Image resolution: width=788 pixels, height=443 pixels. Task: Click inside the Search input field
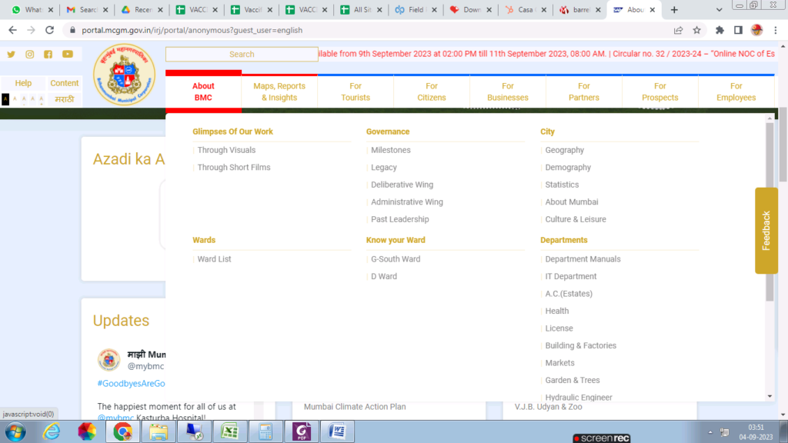pyautogui.click(x=241, y=54)
